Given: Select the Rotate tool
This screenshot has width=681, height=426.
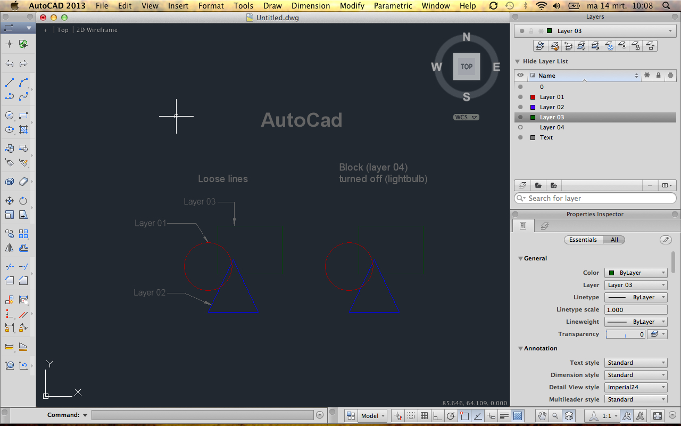Looking at the screenshot, I should click(23, 201).
